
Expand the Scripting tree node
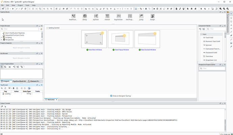1,37
